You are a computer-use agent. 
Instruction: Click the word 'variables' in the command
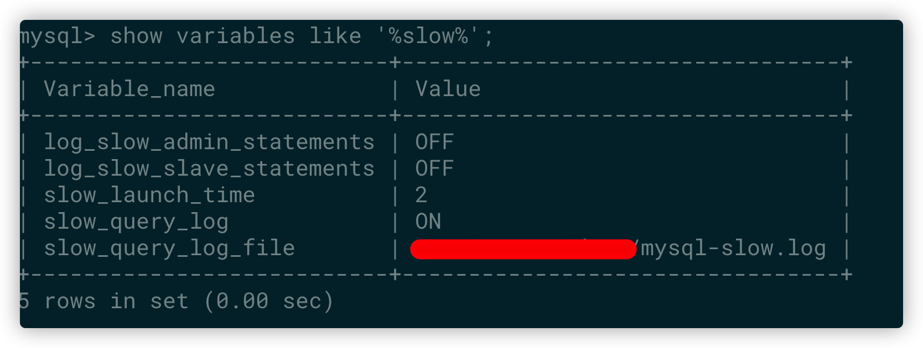tap(236, 36)
